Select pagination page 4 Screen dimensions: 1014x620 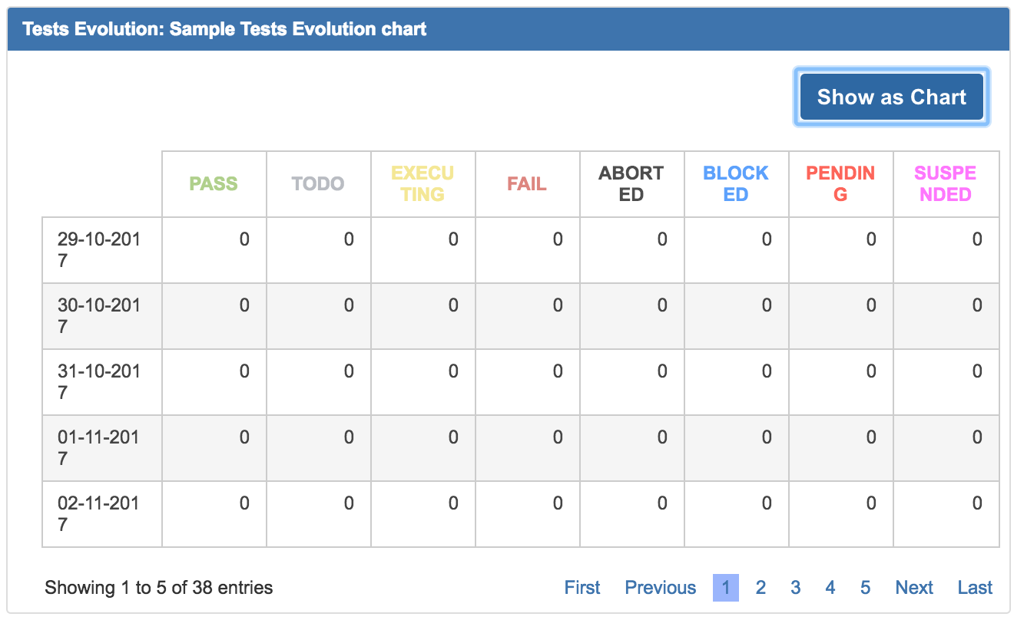coord(830,588)
